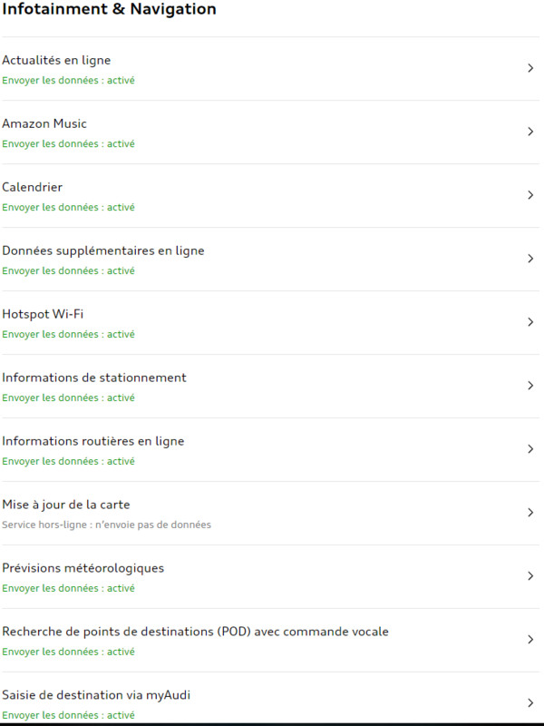Click 'Service hors-ligne' status under map update
Screen dimensions: 544x726
[x=106, y=525]
